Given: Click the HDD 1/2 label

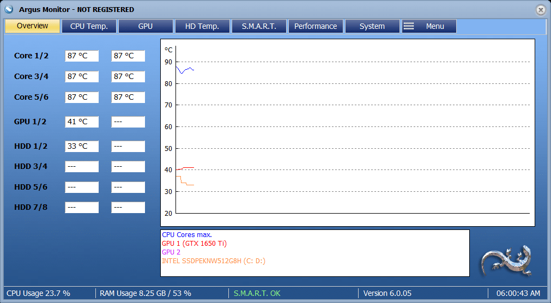Looking at the screenshot, I should tap(31, 146).
